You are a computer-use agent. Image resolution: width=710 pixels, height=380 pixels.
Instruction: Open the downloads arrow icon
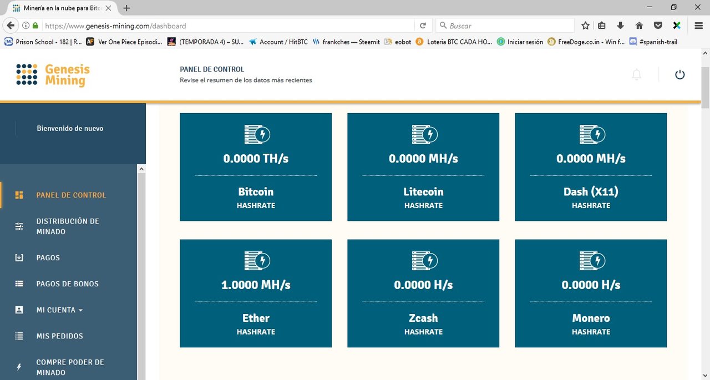click(621, 26)
